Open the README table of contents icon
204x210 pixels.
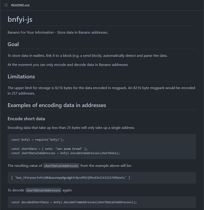click(x=6, y=5)
